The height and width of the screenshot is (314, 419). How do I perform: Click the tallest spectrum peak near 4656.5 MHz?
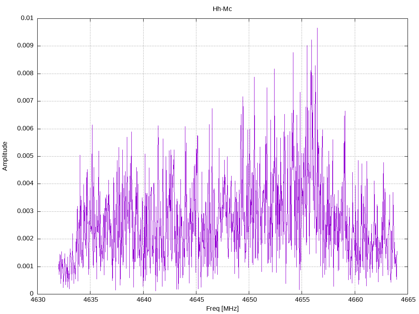click(317, 28)
